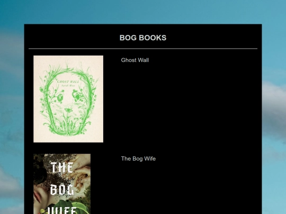Viewport: 286px width, 214px height.
Task: Click the GHOST WALL lettering on the cover
Action: [68, 81]
